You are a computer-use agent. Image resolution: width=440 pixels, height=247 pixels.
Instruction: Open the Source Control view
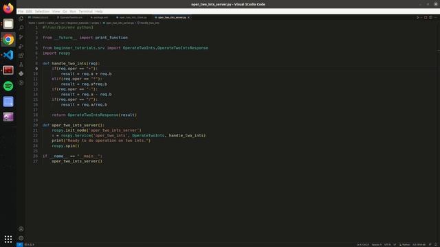pyautogui.click(x=21, y=37)
